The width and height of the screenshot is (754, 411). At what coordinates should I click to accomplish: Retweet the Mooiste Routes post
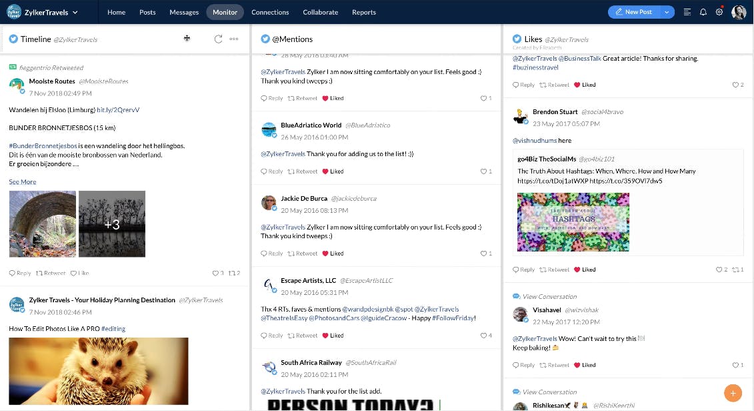click(51, 274)
